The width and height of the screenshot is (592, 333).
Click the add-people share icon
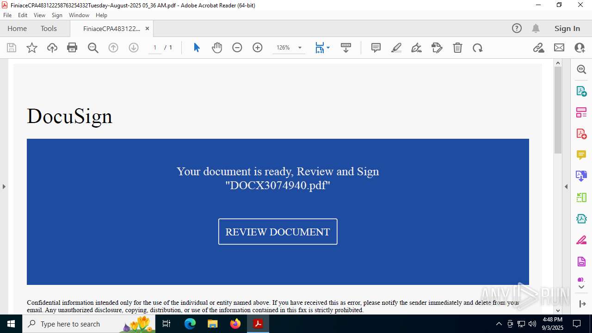[x=580, y=48]
